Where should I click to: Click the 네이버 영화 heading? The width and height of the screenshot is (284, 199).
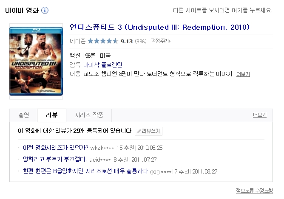coord(22,11)
